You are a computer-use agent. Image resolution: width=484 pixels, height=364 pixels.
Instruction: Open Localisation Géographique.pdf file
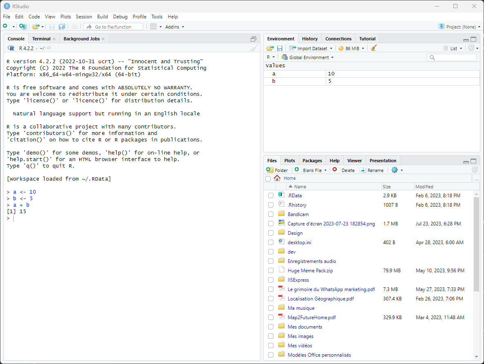321,299
